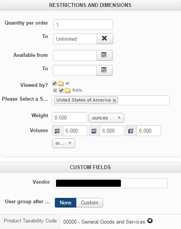Click the first Volume dimension cube icon
The image size is (181, 229).
click(58, 131)
